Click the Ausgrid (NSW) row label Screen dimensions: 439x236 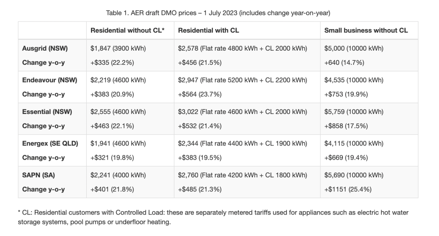[45, 48]
